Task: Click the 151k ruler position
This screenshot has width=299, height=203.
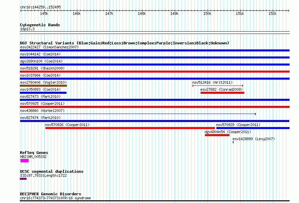Action: click(240, 14)
